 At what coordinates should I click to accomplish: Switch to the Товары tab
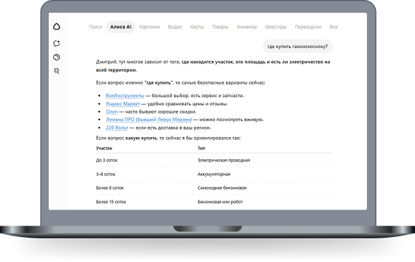click(220, 27)
